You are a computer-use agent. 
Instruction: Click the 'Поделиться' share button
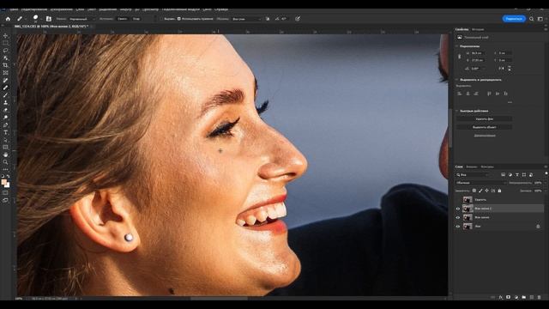point(514,19)
